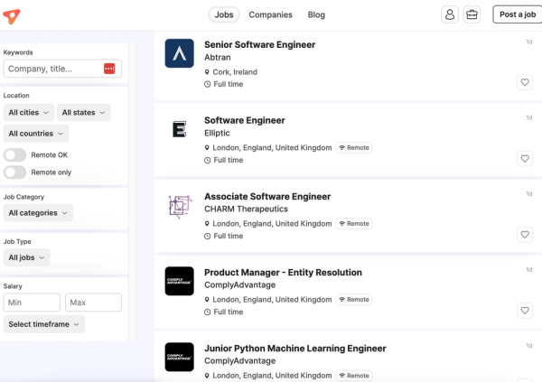Open the Blog page
The image size is (542, 382).
316,14
